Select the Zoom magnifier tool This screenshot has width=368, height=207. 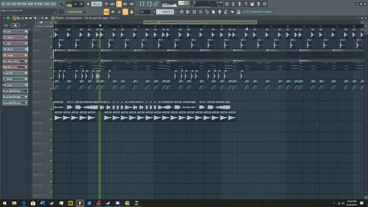point(43,18)
